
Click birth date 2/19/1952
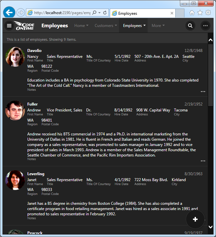coord(193,104)
